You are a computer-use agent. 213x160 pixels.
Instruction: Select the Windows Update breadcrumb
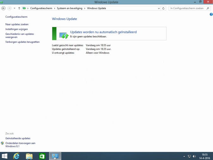(96, 8)
